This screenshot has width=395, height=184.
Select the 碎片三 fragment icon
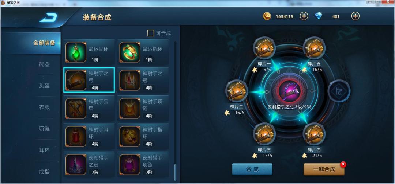pyautogui.click(x=264, y=134)
